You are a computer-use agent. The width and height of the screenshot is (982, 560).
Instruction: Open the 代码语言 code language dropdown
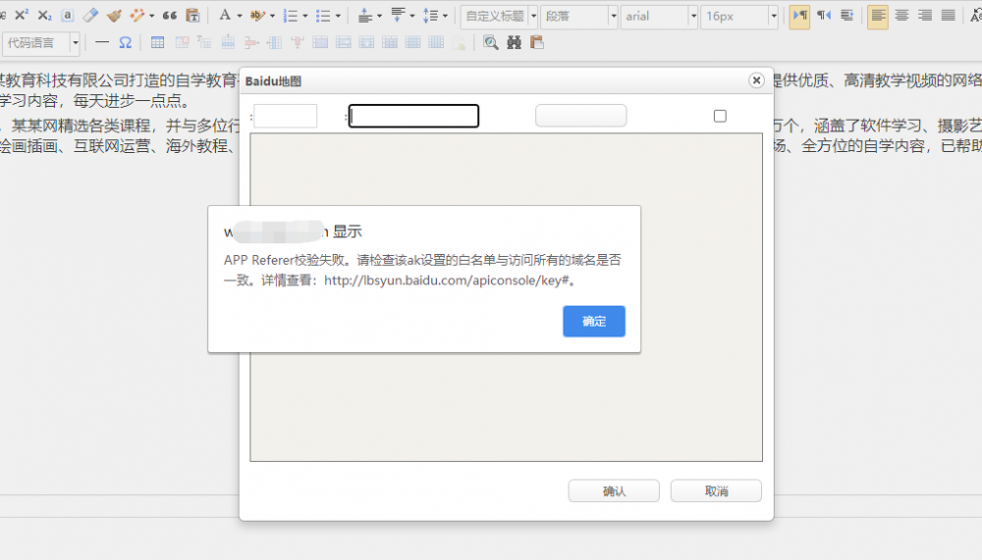pos(40,43)
